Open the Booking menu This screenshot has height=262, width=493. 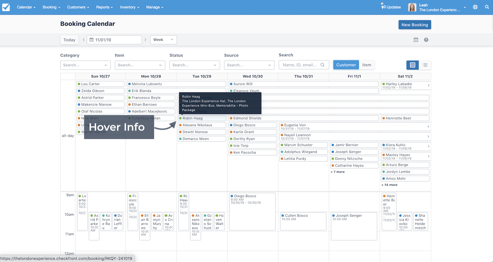coord(51,7)
